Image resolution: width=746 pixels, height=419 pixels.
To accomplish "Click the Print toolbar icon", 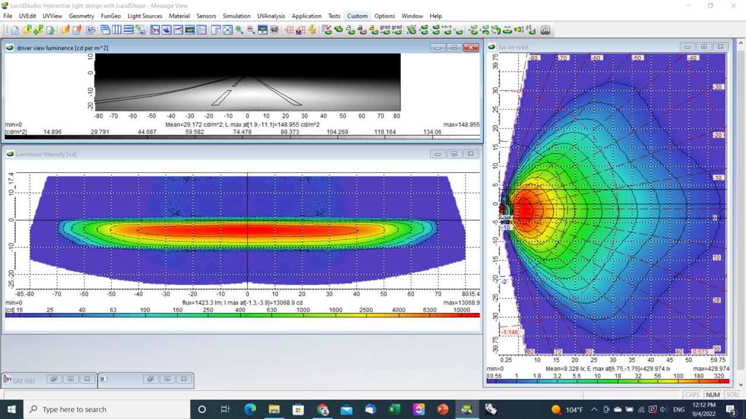I will click(x=92, y=30).
